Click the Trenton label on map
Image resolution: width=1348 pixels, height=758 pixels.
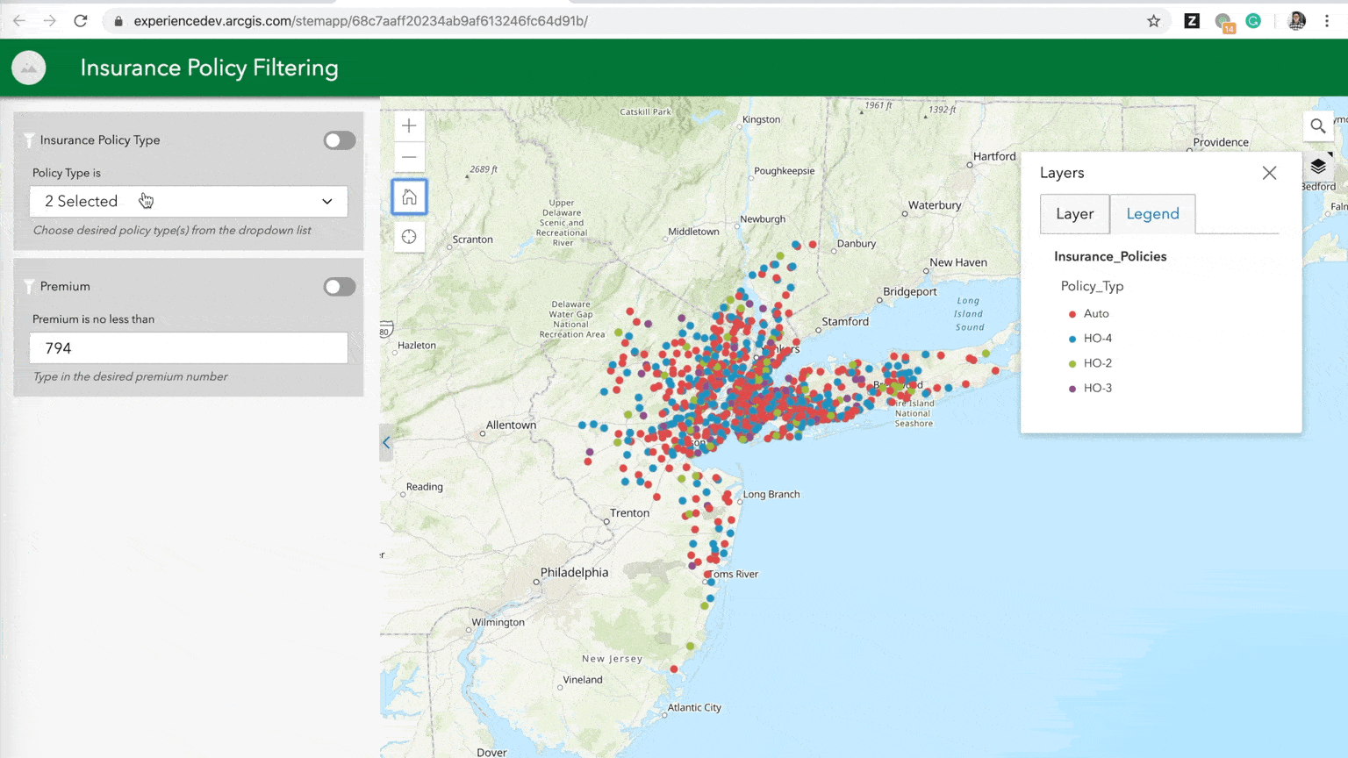pyautogui.click(x=629, y=513)
